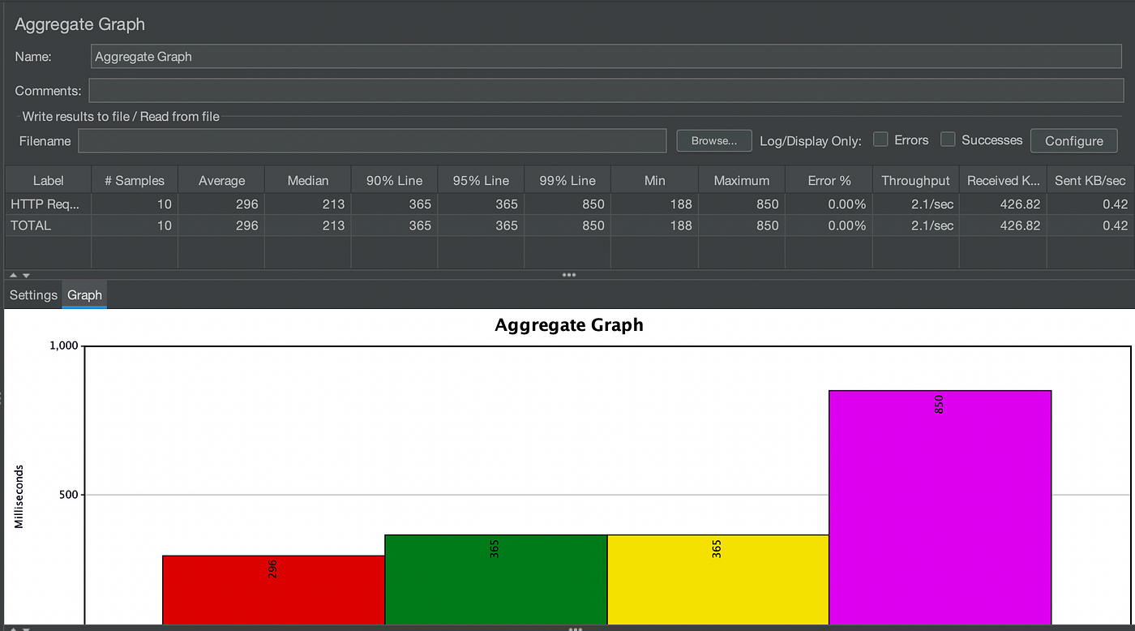The width and height of the screenshot is (1135, 631).
Task: Click Min 188 in TOTAL row
Action: 654,225
